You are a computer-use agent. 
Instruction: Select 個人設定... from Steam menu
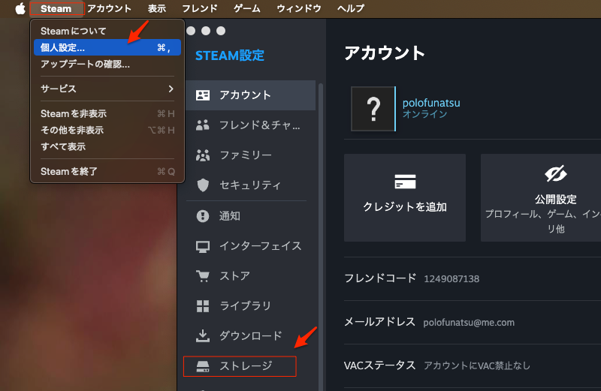coord(105,47)
